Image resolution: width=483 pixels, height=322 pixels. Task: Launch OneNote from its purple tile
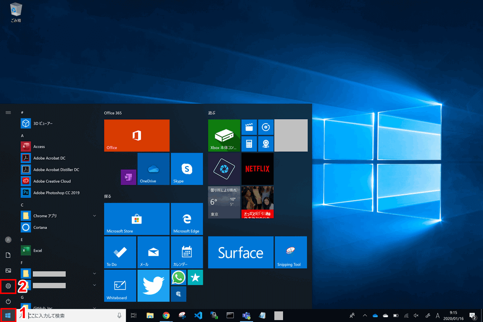[x=128, y=177]
